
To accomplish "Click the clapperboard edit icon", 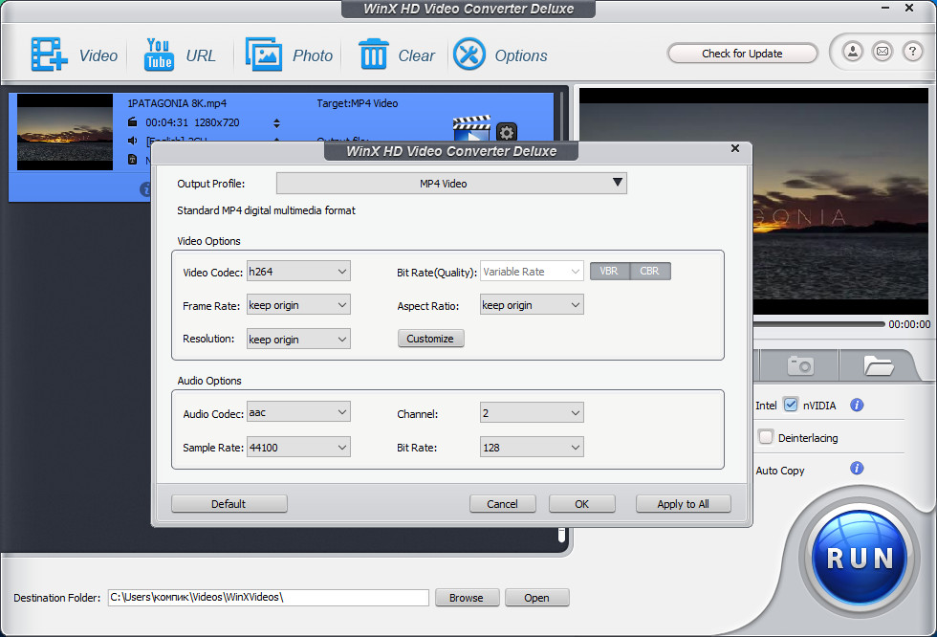I will pyautogui.click(x=471, y=128).
